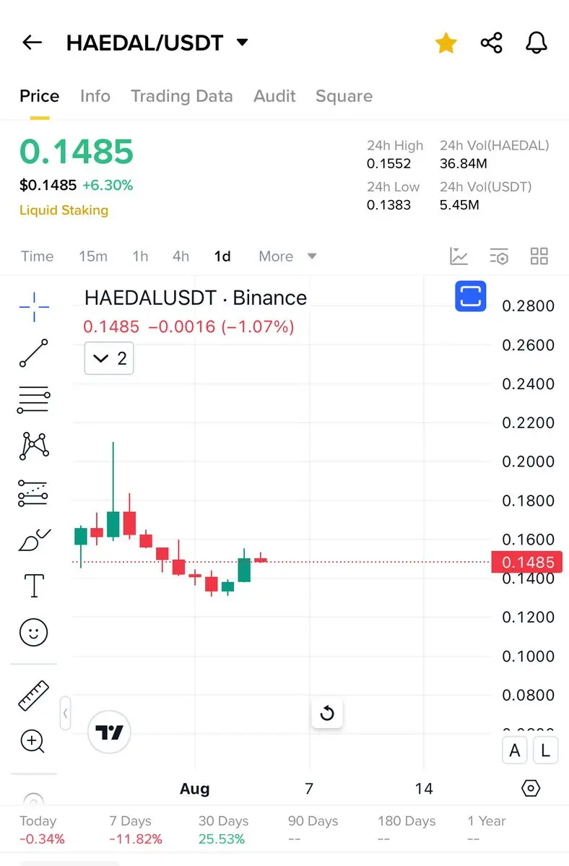This screenshot has width=569, height=866.
Task: Click the 7 Days -11.82% performance entry
Action: 135,830
